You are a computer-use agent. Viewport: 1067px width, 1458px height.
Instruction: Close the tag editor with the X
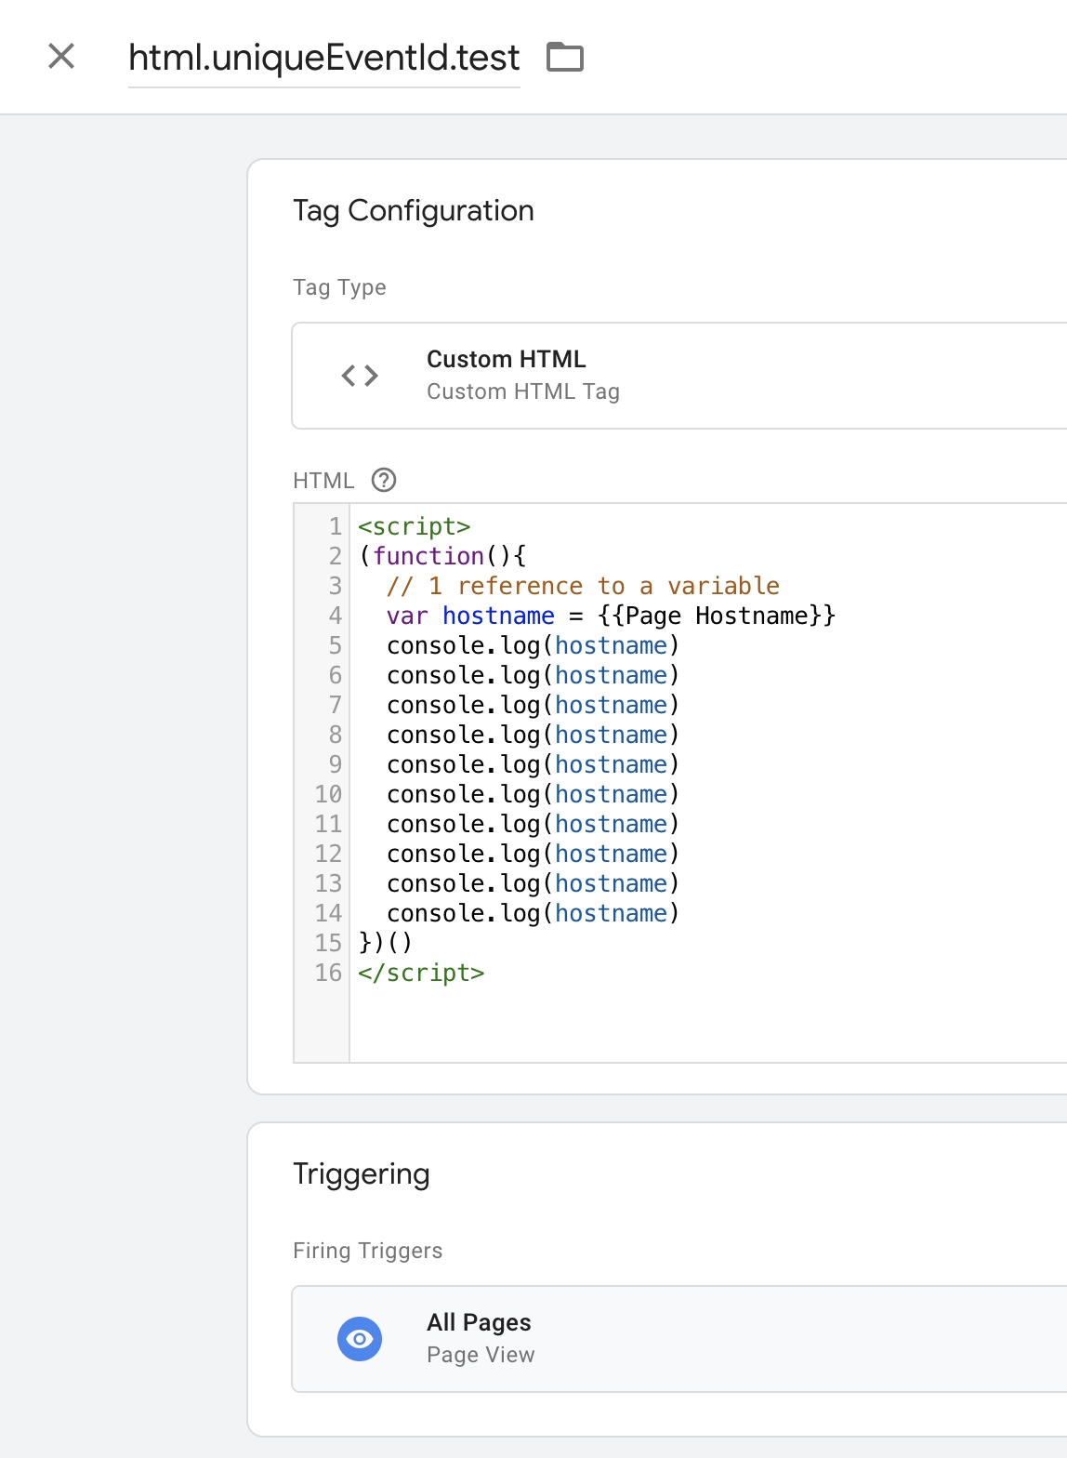coord(61,57)
